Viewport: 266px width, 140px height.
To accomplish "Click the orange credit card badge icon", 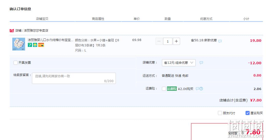I will (x=41, y=45).
